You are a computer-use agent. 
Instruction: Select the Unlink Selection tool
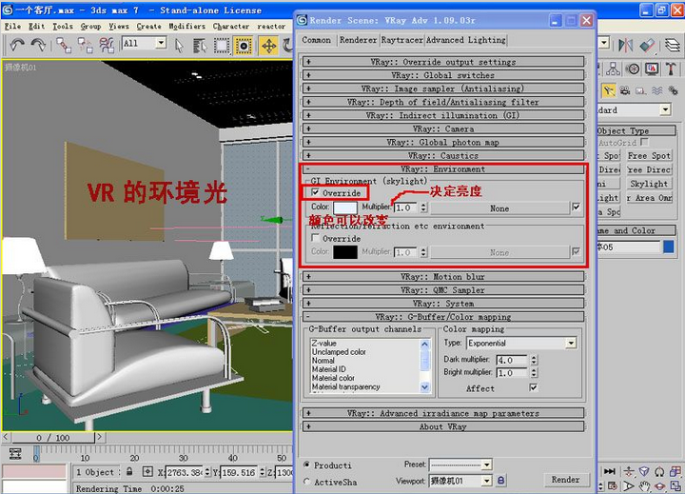tap(85, 45)
